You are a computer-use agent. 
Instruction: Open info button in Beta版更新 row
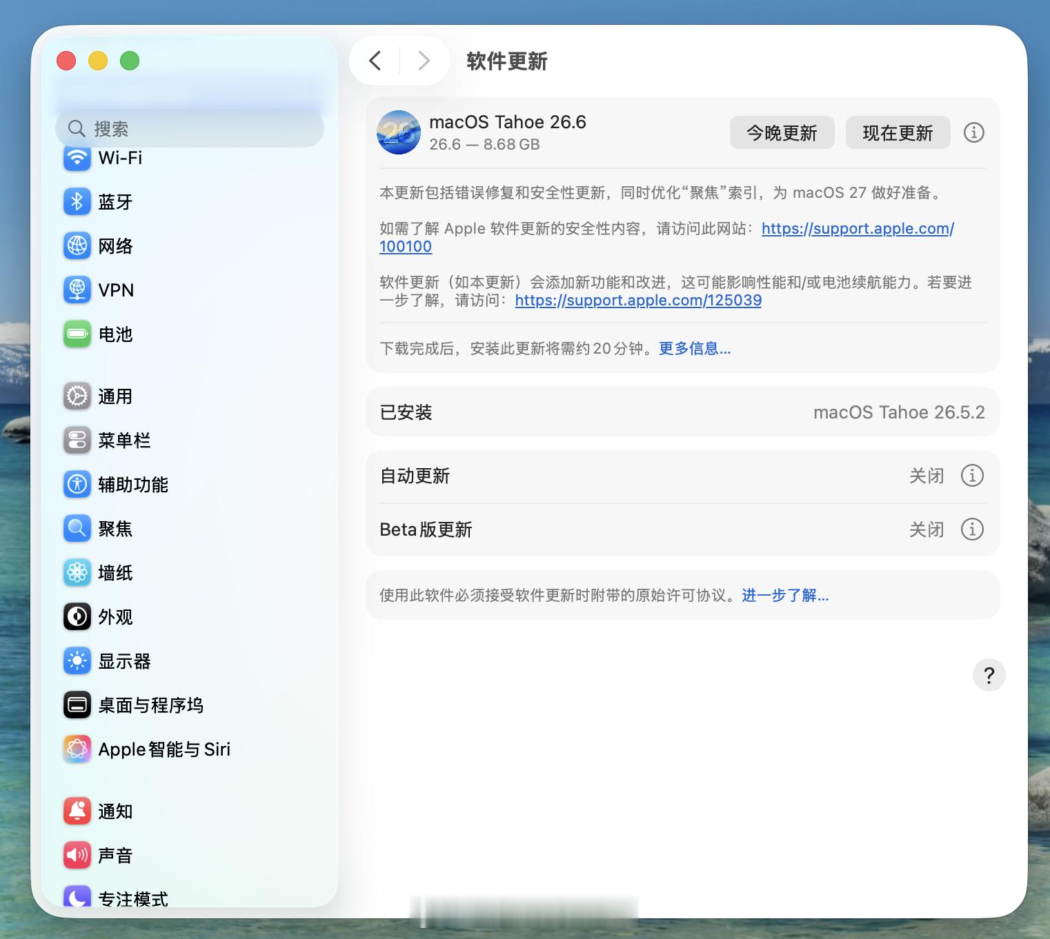[972, 529]
